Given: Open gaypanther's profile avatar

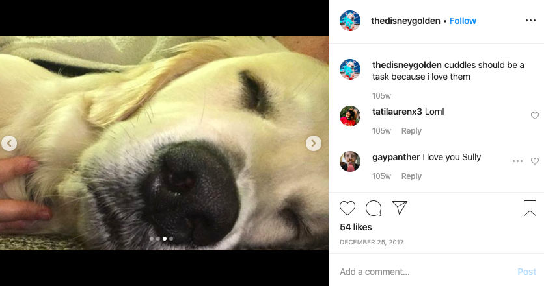Looking at the screenshot, I should pyautogui.click(x=349, y=161).
